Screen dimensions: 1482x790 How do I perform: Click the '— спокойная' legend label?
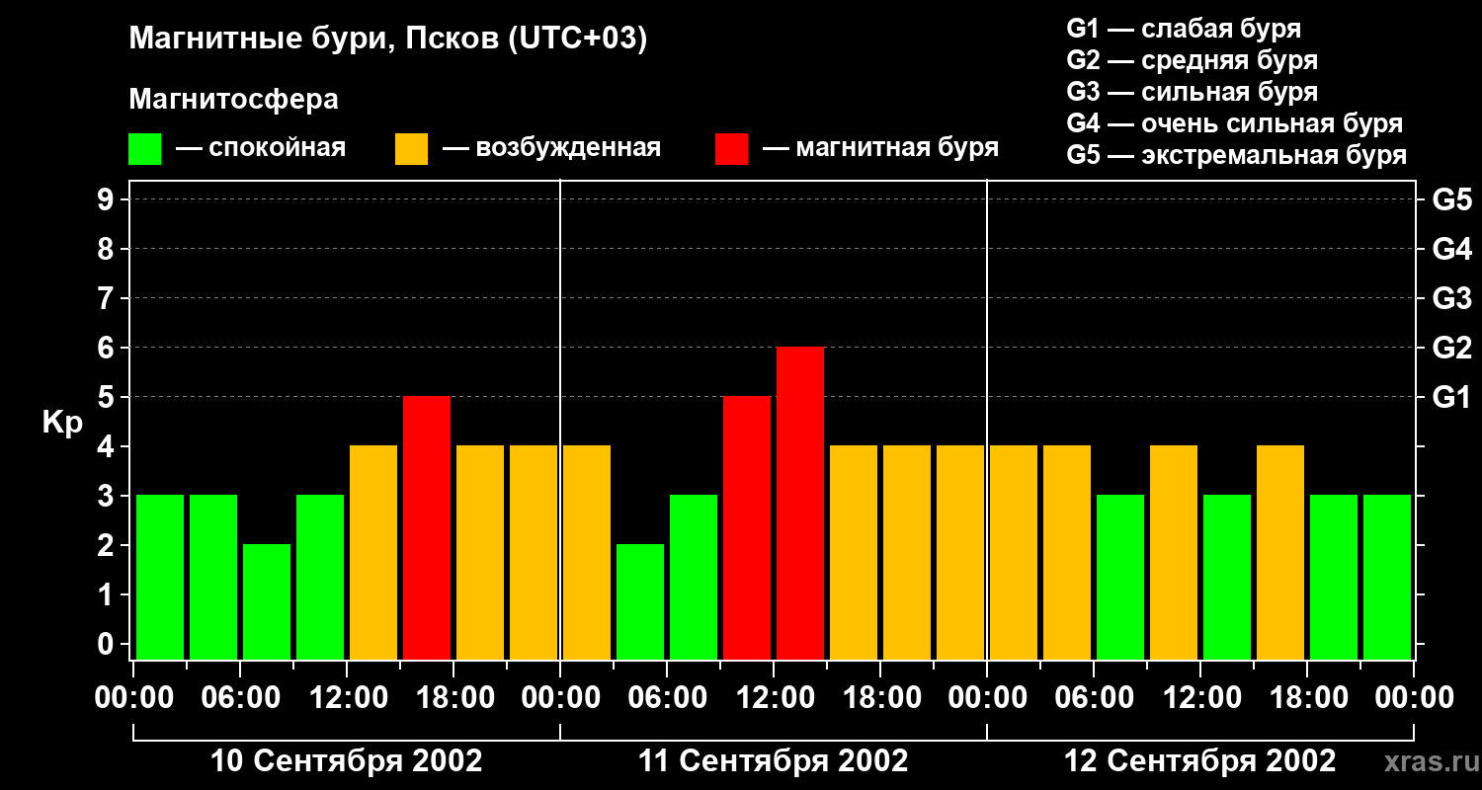pos(261,148)
